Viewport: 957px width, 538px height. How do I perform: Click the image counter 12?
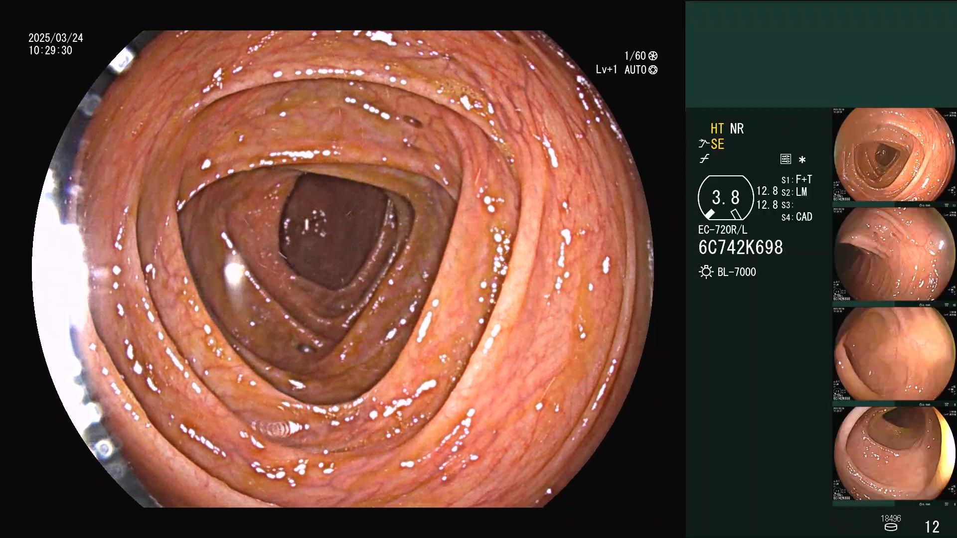coord(932,527)
